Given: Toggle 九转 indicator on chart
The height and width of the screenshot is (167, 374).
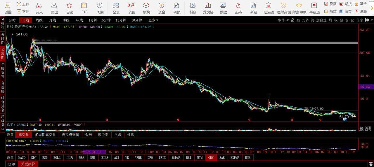Looking at the screenshot, I should point(305,20).
